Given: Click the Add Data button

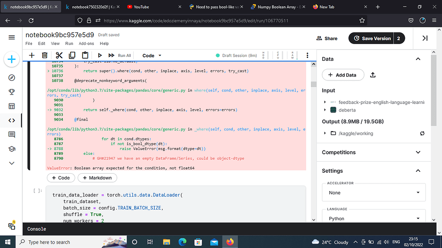Looking at the screenshot, I should click(x=342, y=75).
